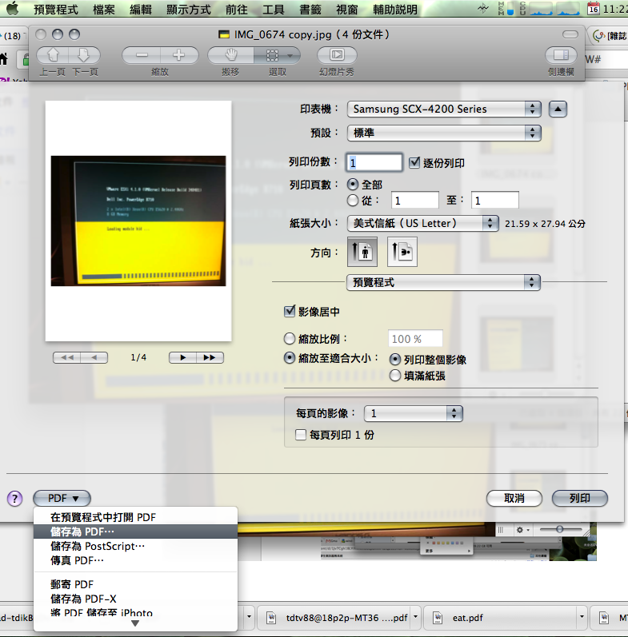The image size is (628, 637).
Task: Advance one preview page
Action: pyautogui.click(x=182, y=357)
